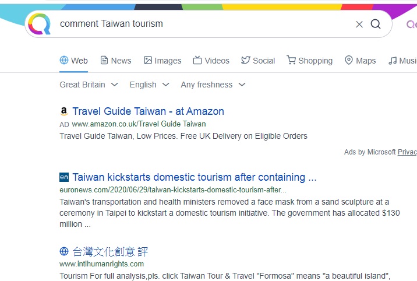Screen dimensions: 417x281
Task: Click the Amazon favicon icon
Action: [x=64, y=111]
